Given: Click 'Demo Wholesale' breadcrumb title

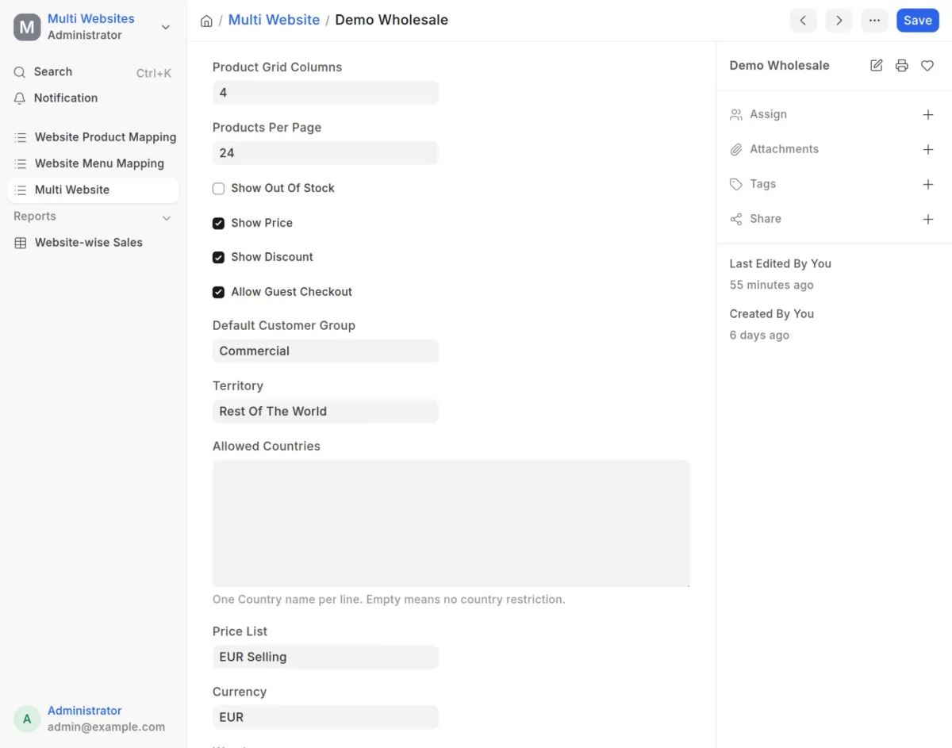Looking at the screenshot, I should 391,20.
